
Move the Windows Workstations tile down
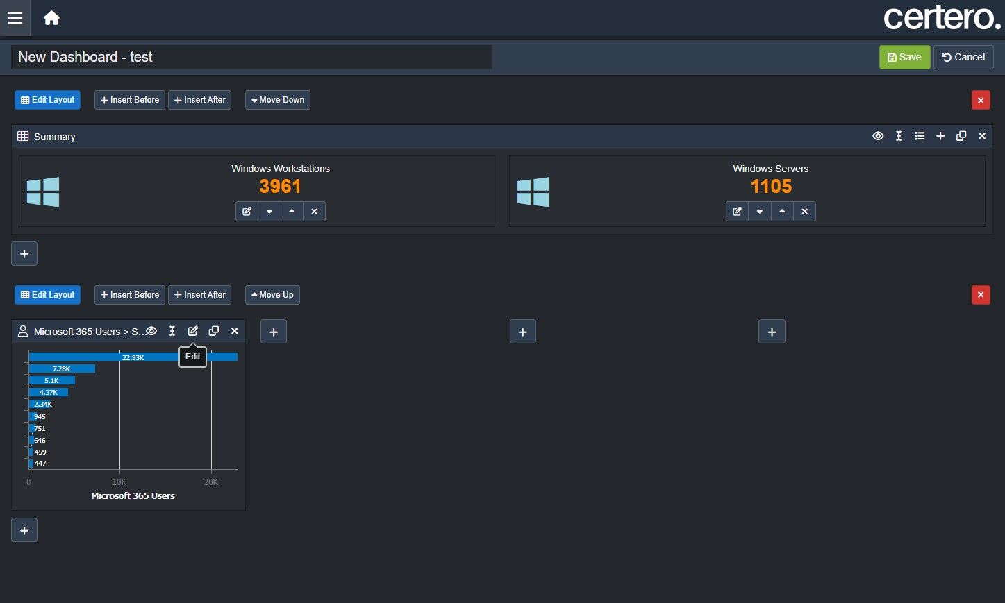[x=269, y=212]
